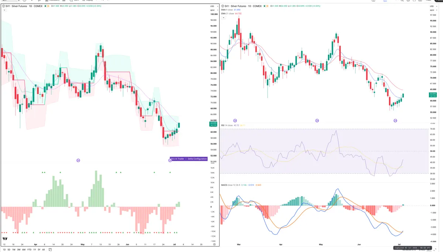
Task: Collapse the EMA indicator legend in right chart
Action: click(223, 17)
